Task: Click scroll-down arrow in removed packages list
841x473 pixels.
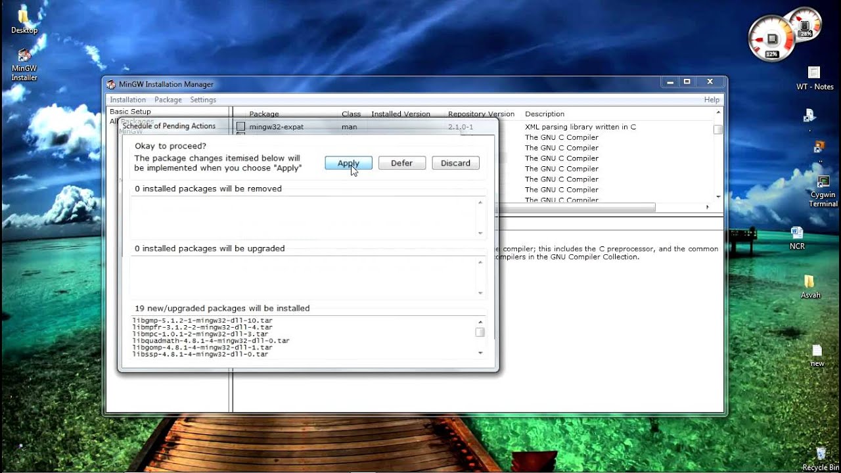Action: click(480, 233)
